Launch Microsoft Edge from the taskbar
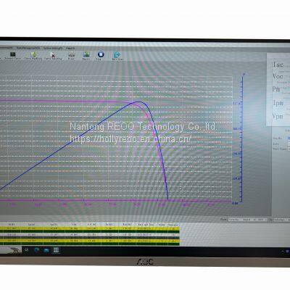Screen dimensions: 290x290 37,249
